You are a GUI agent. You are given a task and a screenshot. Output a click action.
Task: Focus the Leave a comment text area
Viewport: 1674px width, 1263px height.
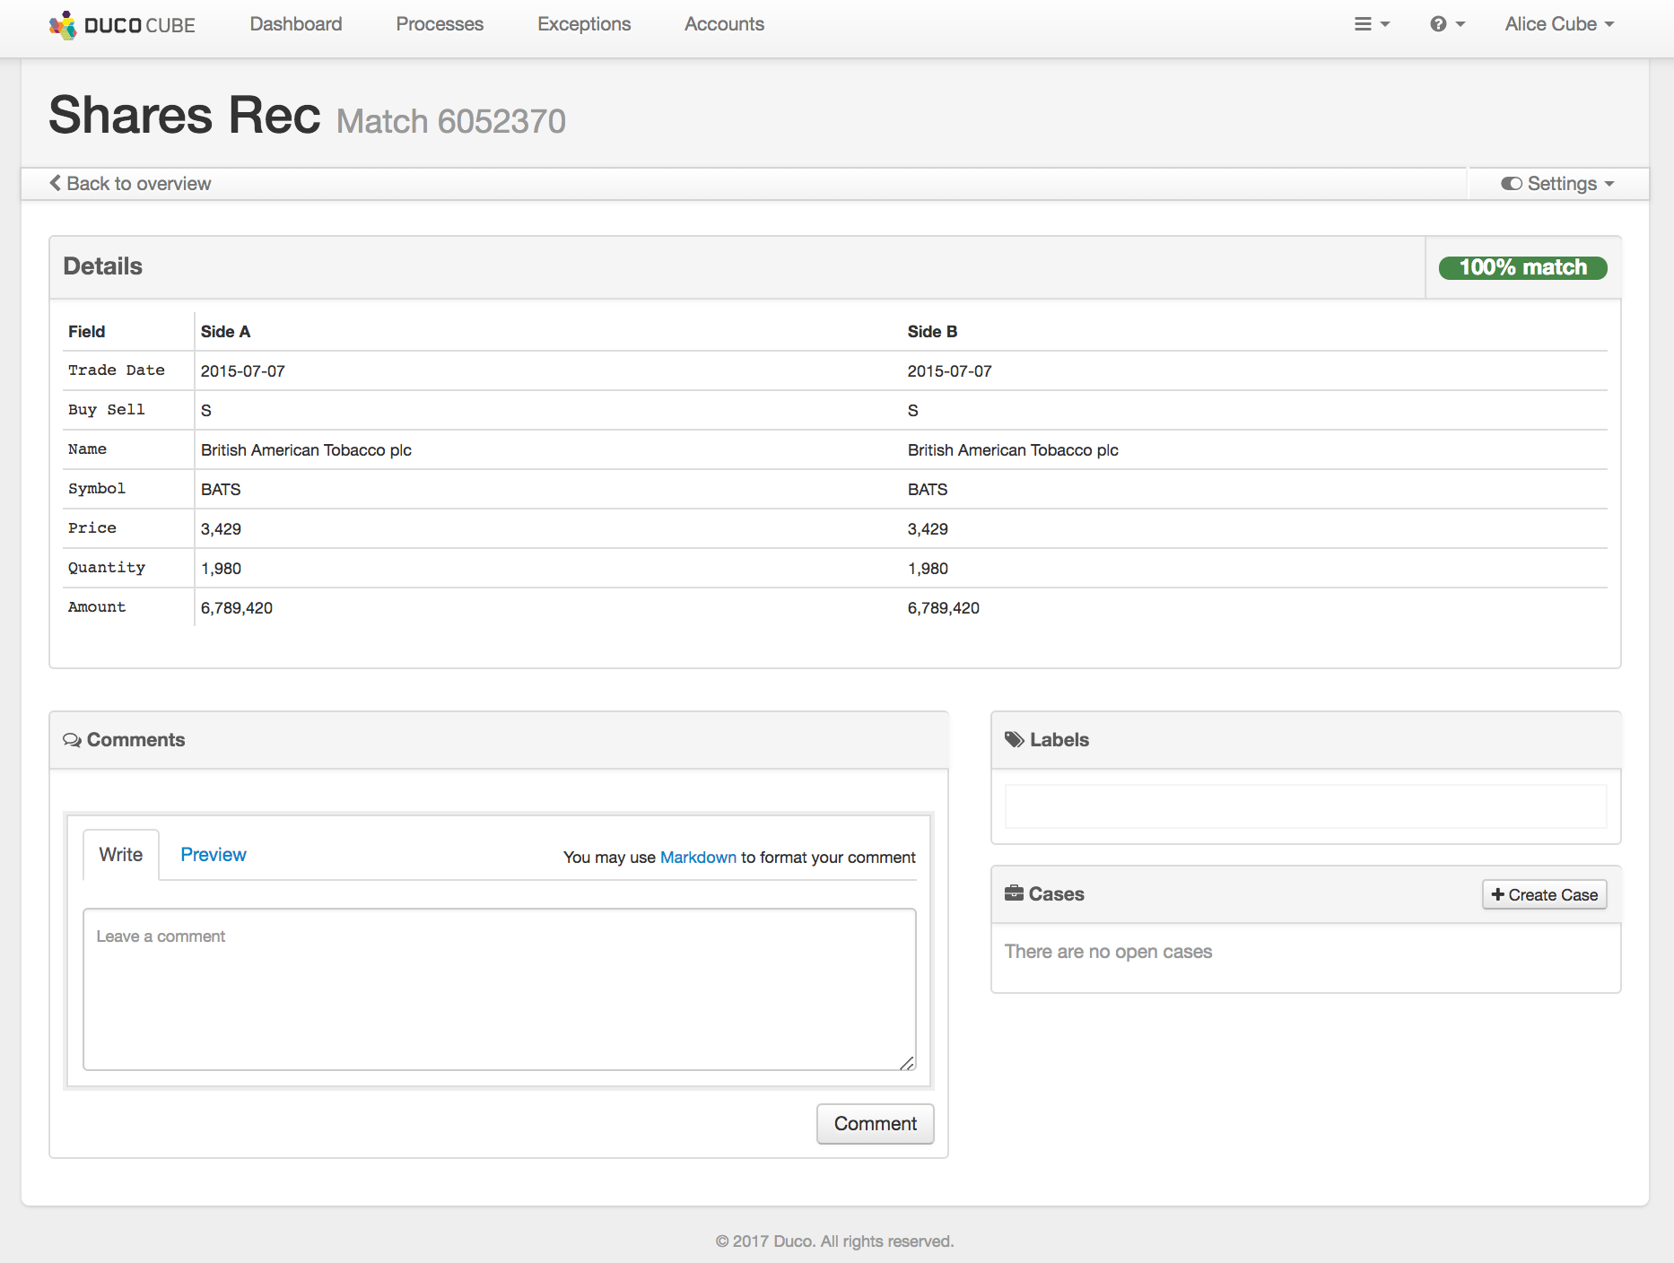500,989
